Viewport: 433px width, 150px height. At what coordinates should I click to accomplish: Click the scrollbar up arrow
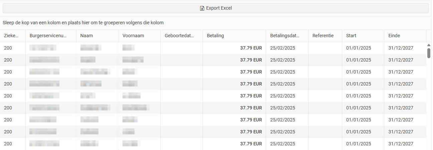429,45
